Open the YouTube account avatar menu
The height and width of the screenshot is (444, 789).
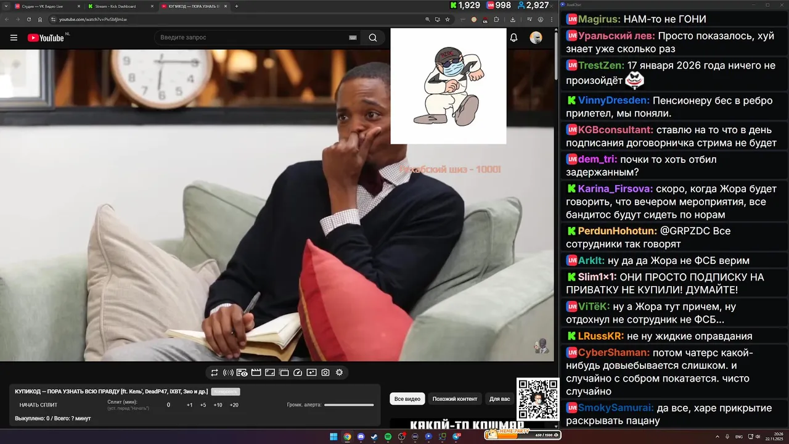[x=536, y=38]
